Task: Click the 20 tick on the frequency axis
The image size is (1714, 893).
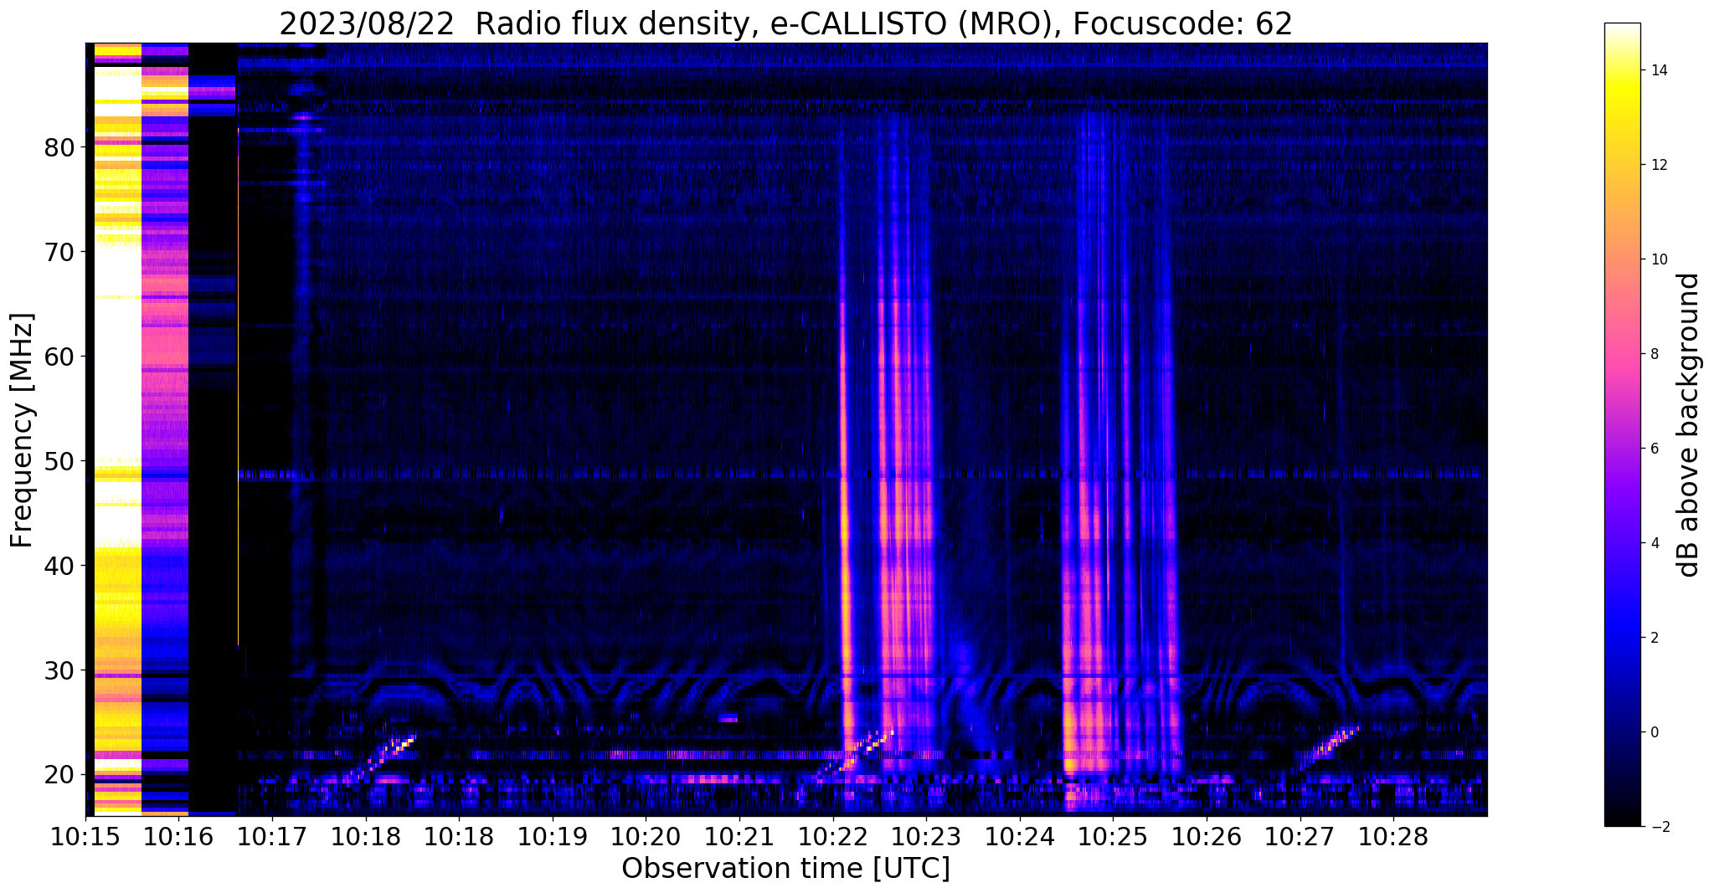Action: 59,775
